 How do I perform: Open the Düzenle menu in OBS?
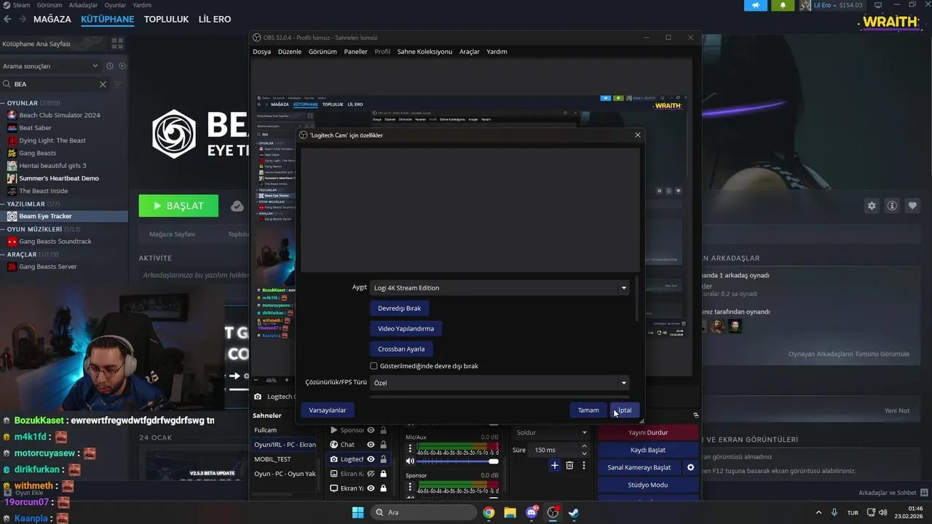290,52
